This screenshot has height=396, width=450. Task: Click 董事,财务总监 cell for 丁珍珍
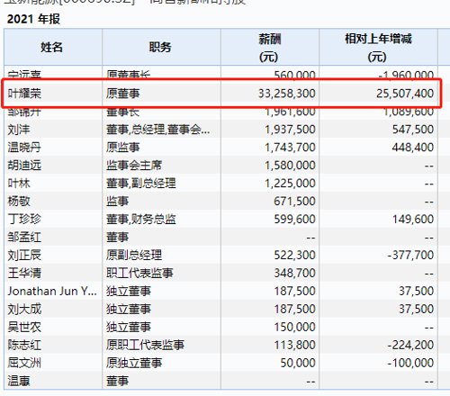coord(140,220)
